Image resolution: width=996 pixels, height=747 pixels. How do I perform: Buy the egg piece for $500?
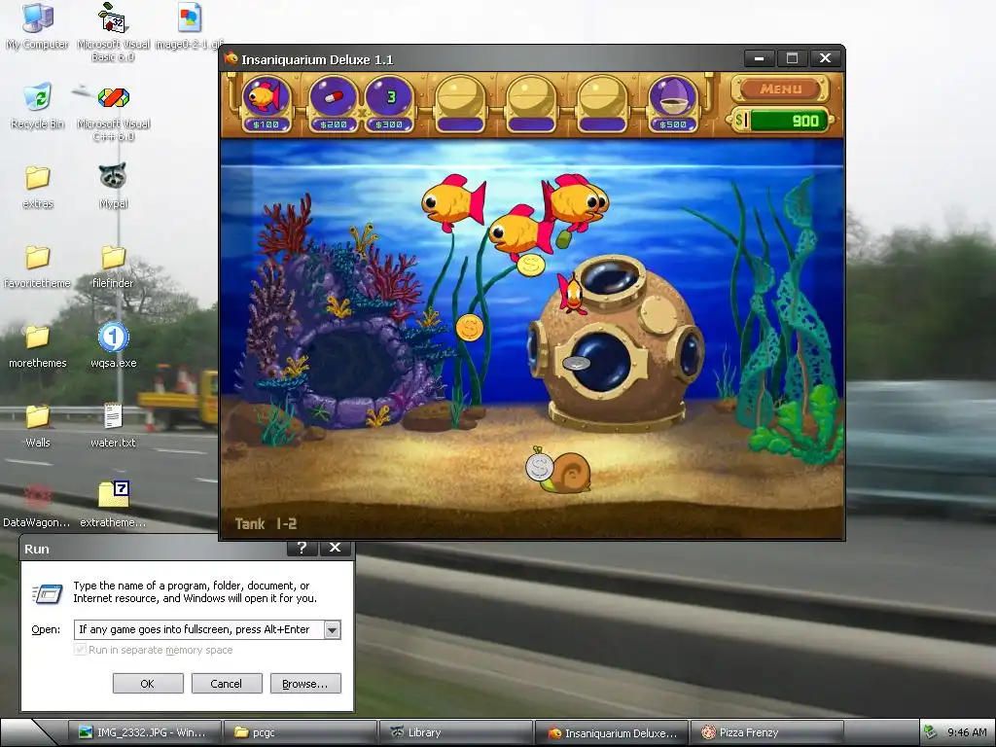[673, 101]
